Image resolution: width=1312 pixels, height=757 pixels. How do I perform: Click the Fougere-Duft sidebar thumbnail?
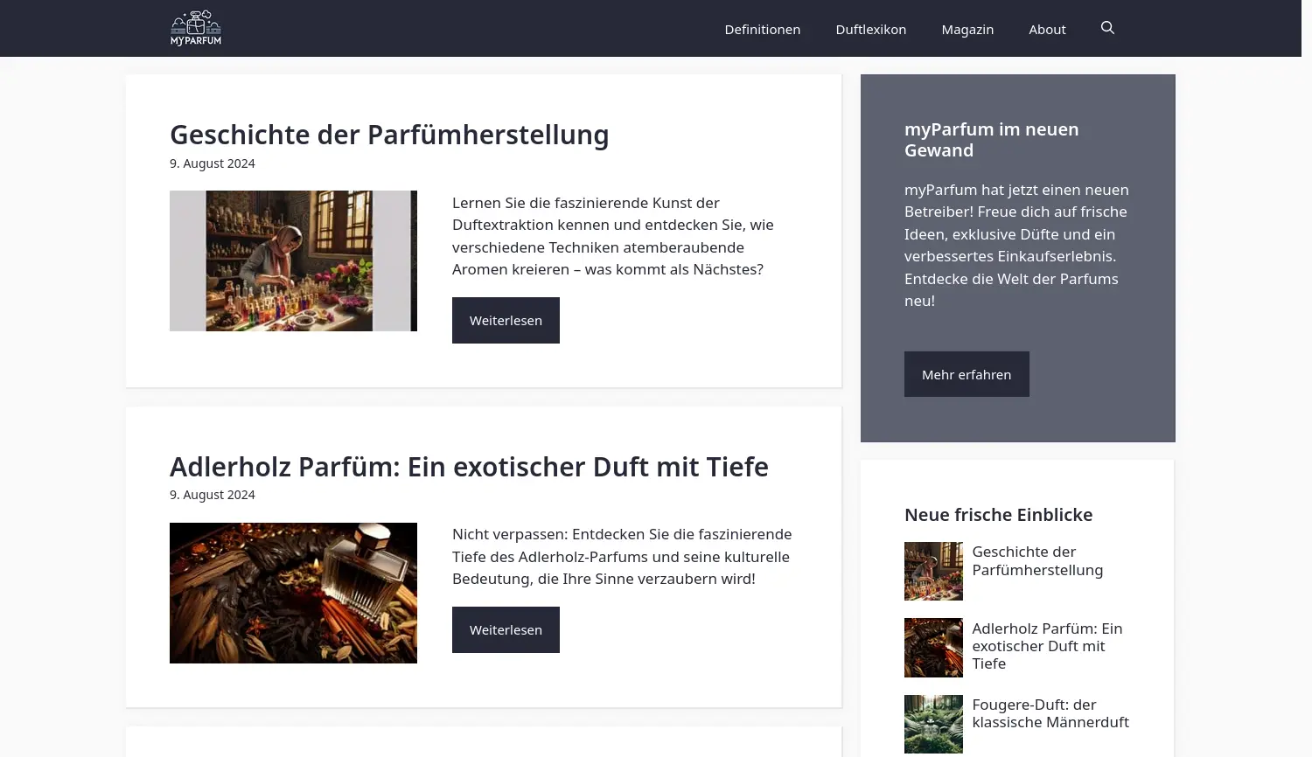click(x=933, y=724)
